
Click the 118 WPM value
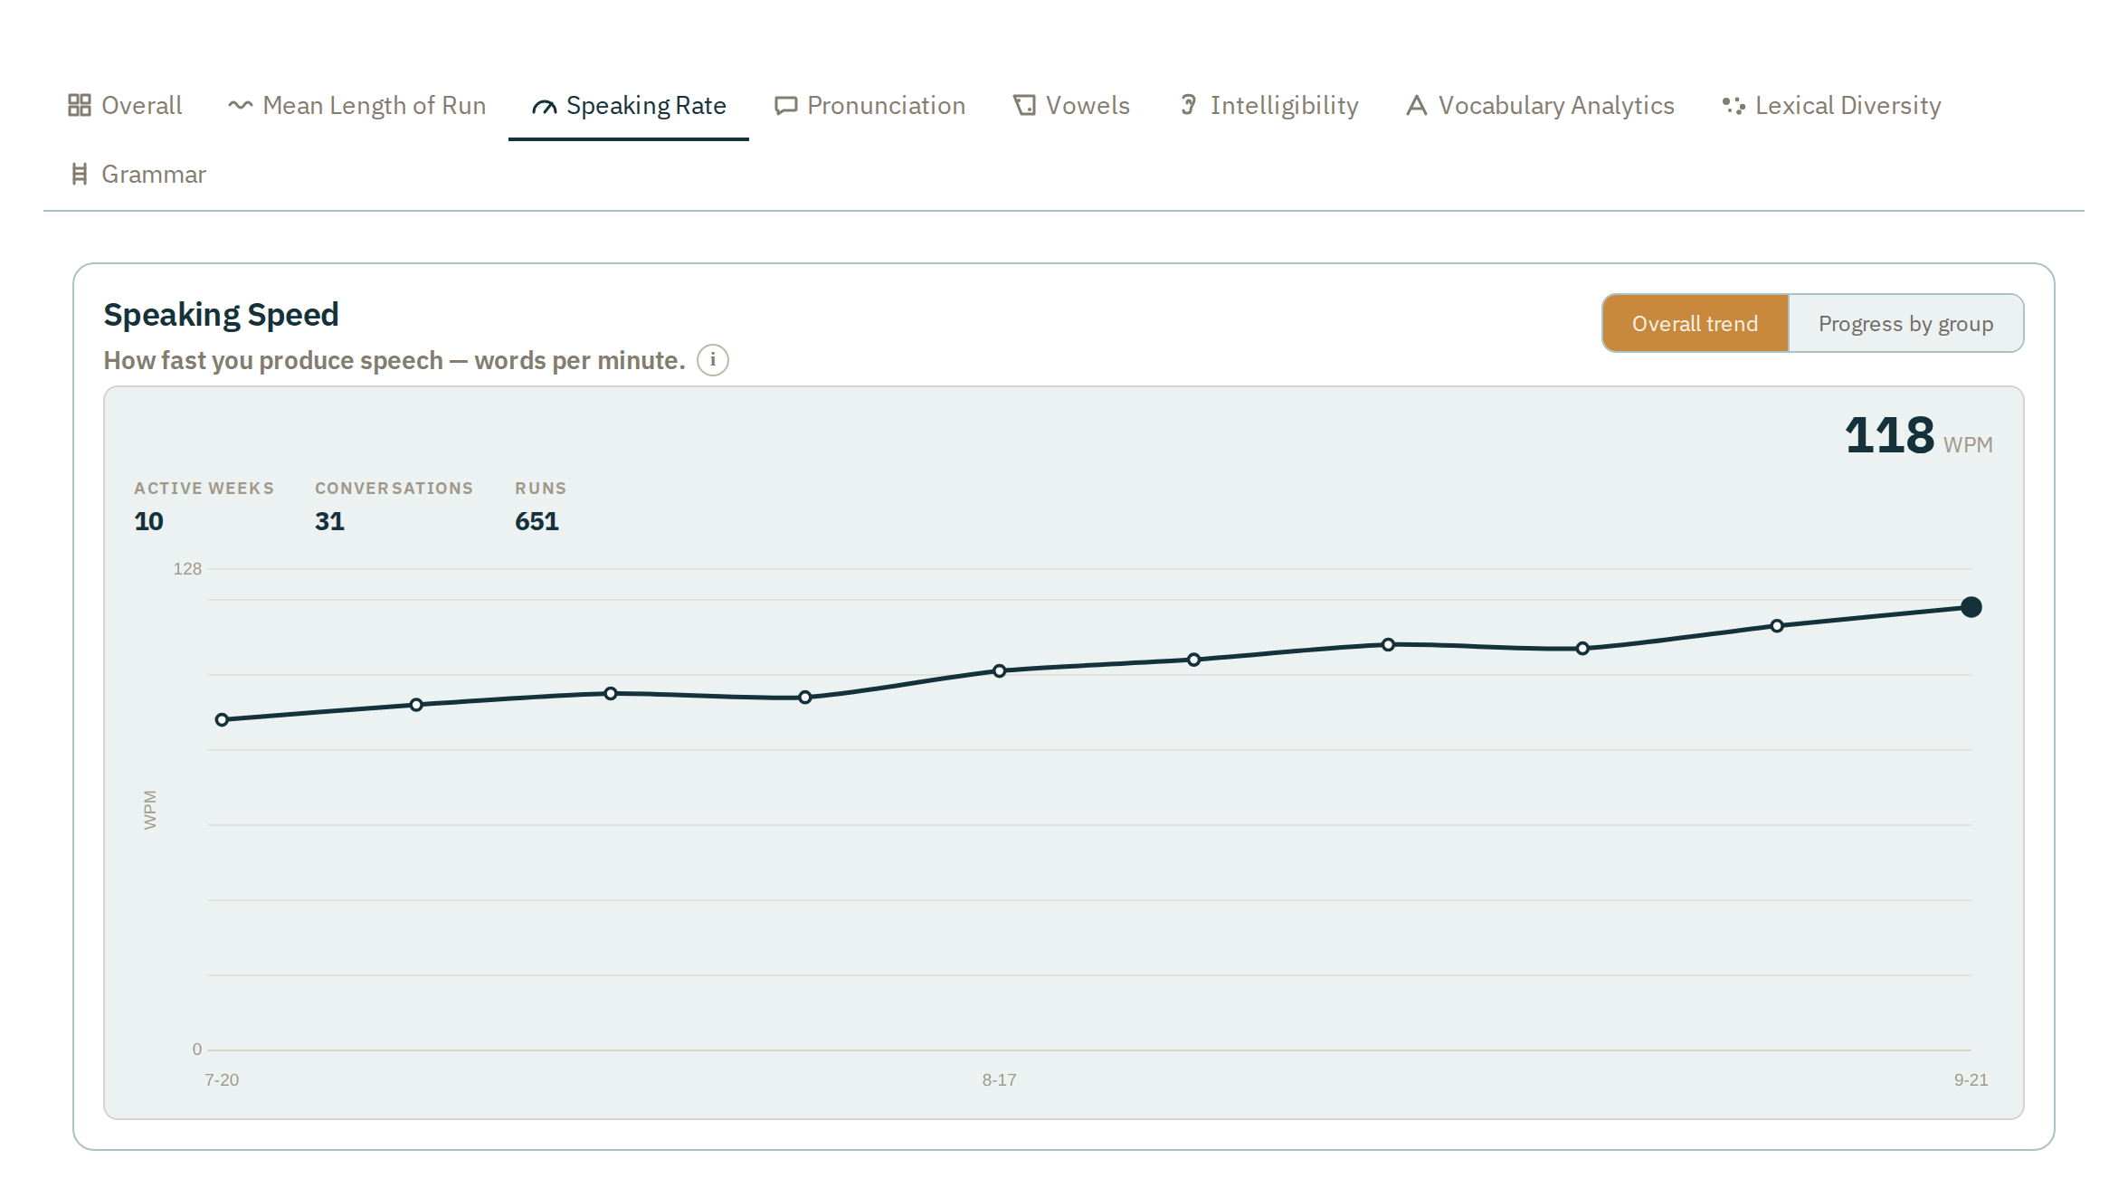click(x=1918, y=436)
